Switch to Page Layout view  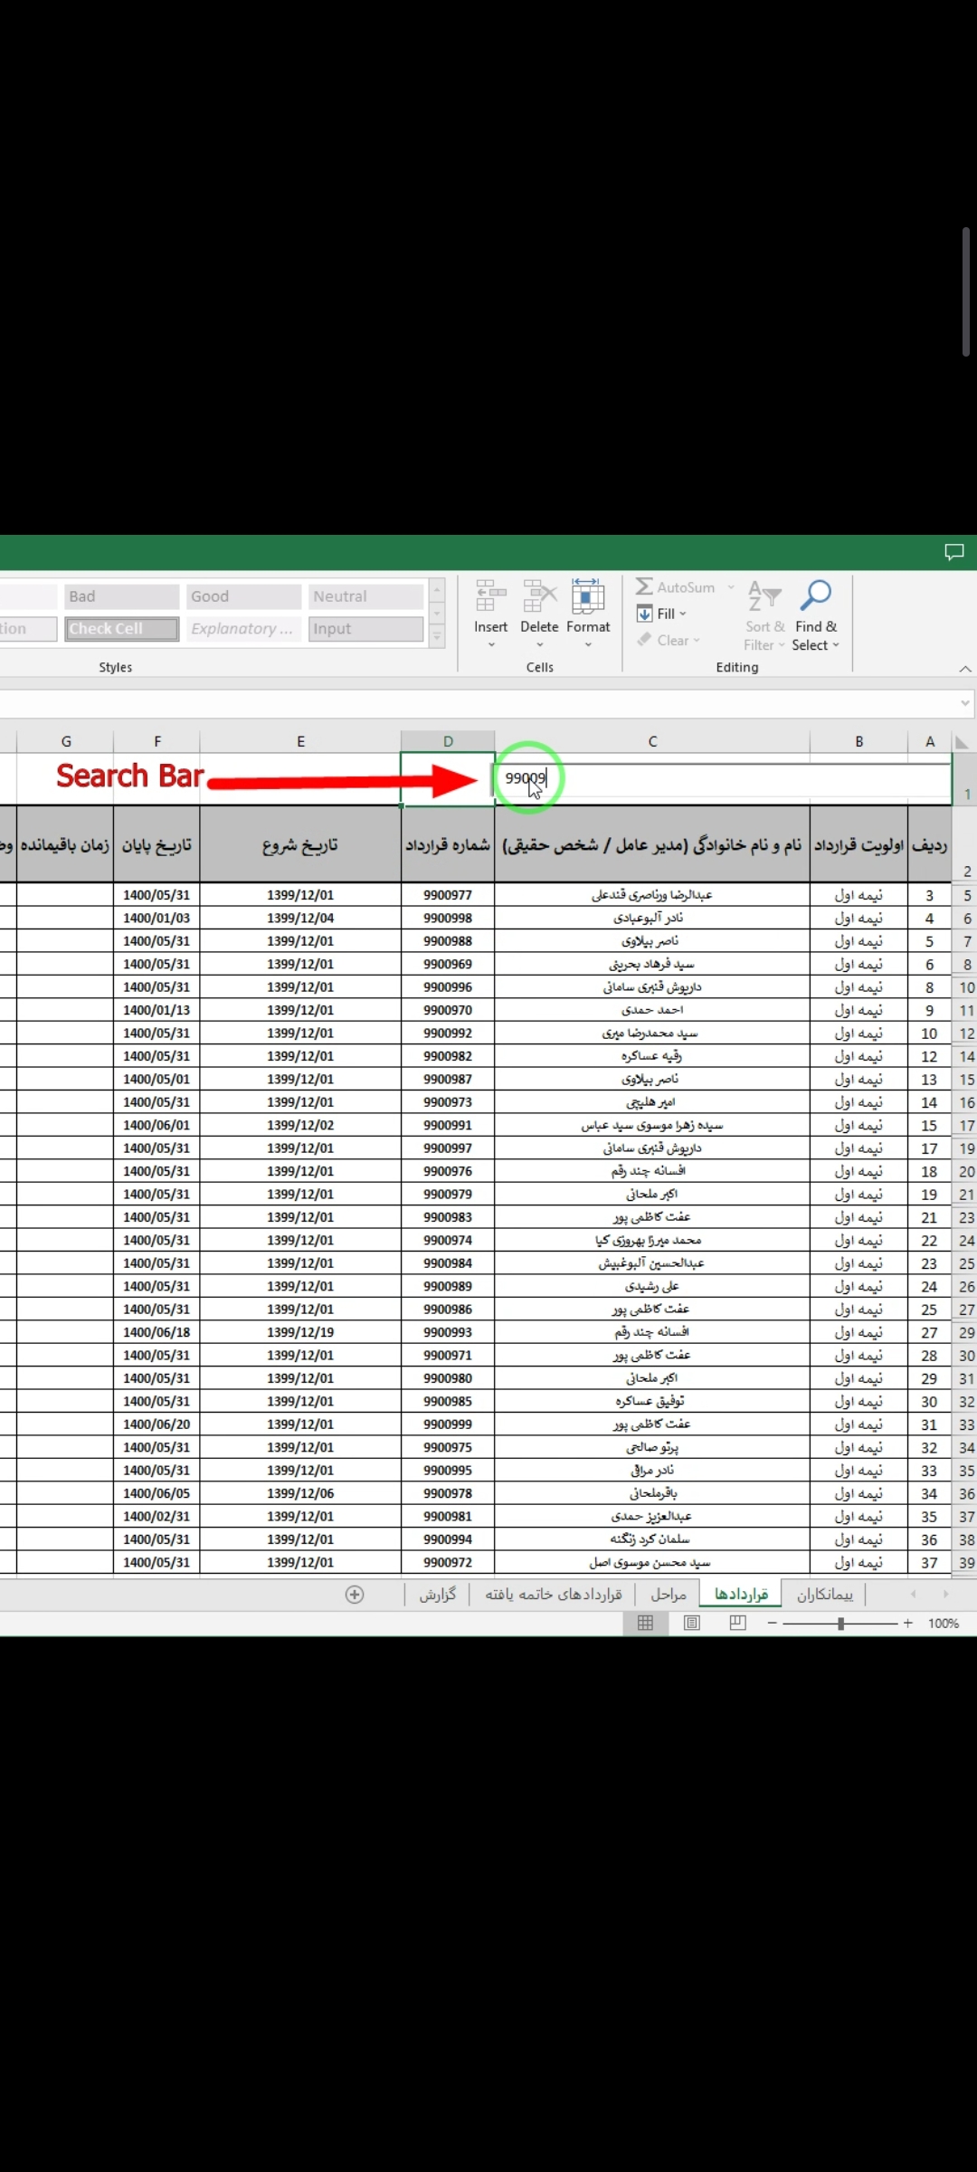pos(692,1623)
